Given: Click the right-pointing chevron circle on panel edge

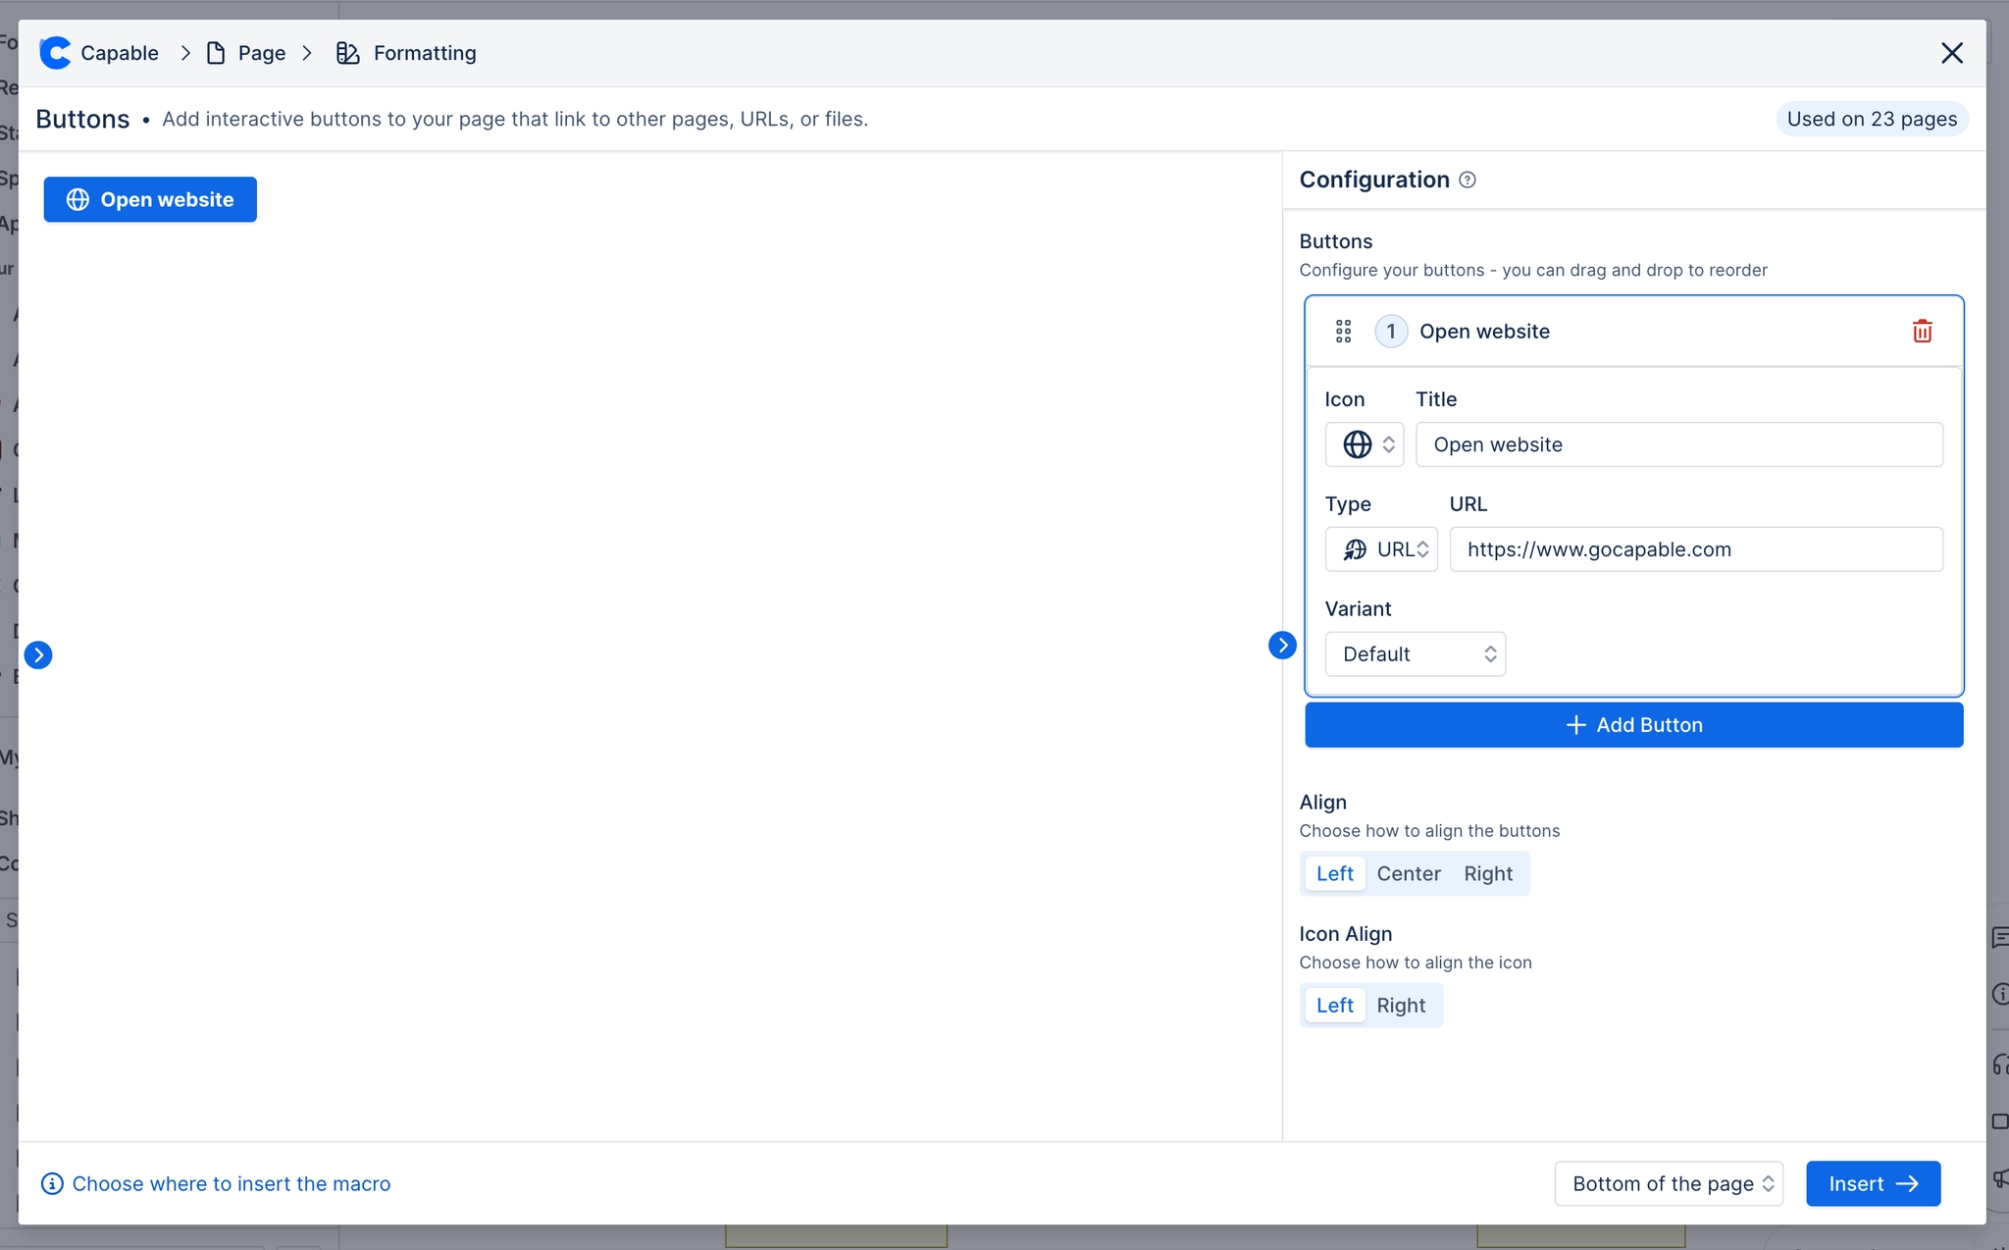Looking at the screenshot, I should (1281, 645).
